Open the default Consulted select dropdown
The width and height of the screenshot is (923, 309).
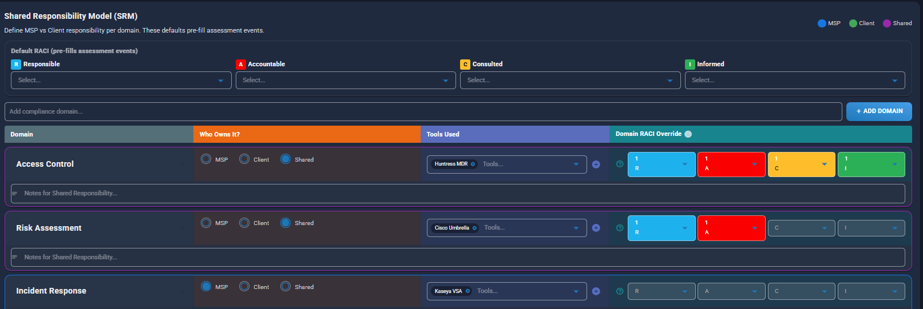click(x=570, y=80)
